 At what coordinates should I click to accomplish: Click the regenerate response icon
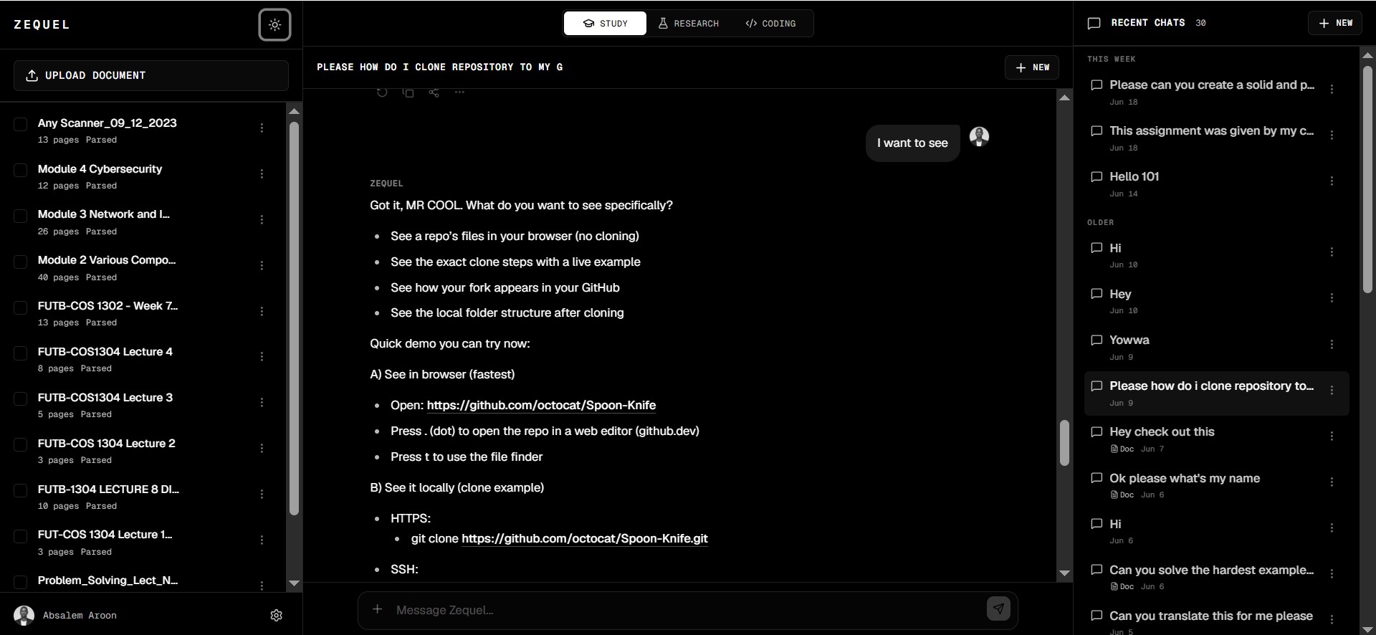[382, 92]
